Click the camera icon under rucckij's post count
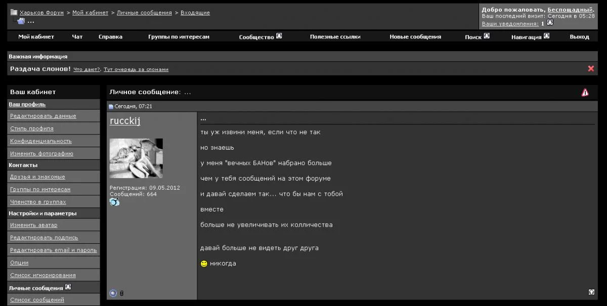 click(114, 202)
